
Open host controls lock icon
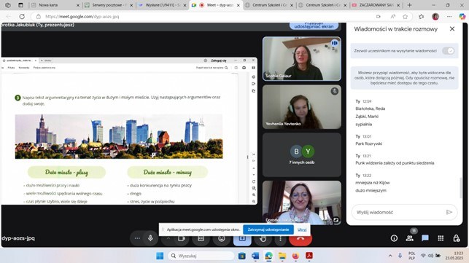(x=456, y=238)
